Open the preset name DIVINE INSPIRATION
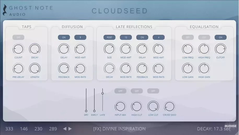Screen dimensions: 239x135 pos(119,129)
